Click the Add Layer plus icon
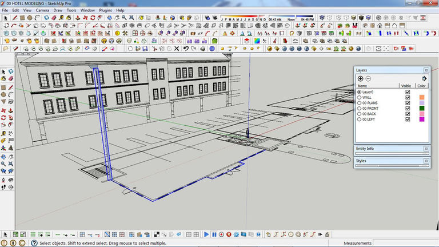Screen dimensions: 439x247 point(360,78)
